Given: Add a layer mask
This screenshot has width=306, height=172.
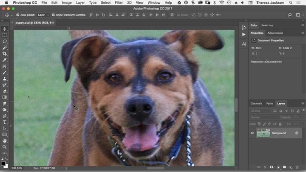Looking at the screenshot, I should click(272, 167).
